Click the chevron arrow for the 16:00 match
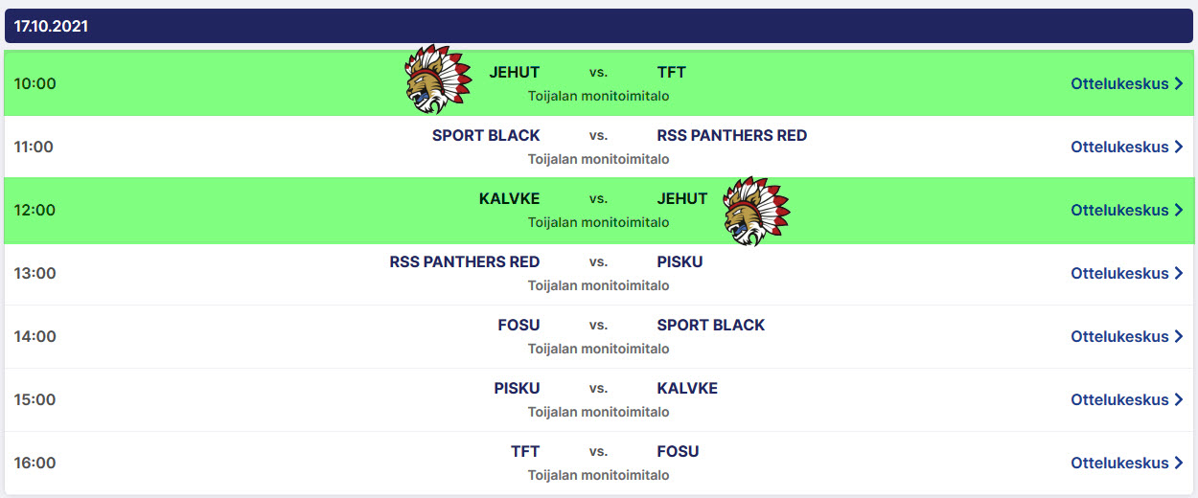1198x498 pixels. click(1179, 463)
